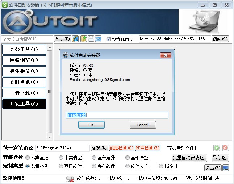Click the network disconnected icon in status bar
The width and height of the screenshot is (234, 184).
point(70,179)
